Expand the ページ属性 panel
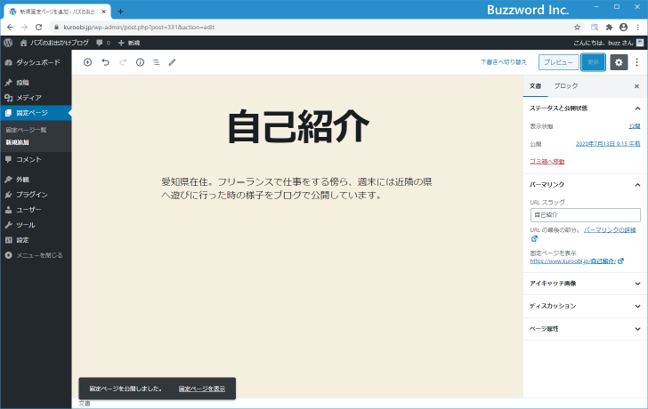648x409 pixels. 585,329
